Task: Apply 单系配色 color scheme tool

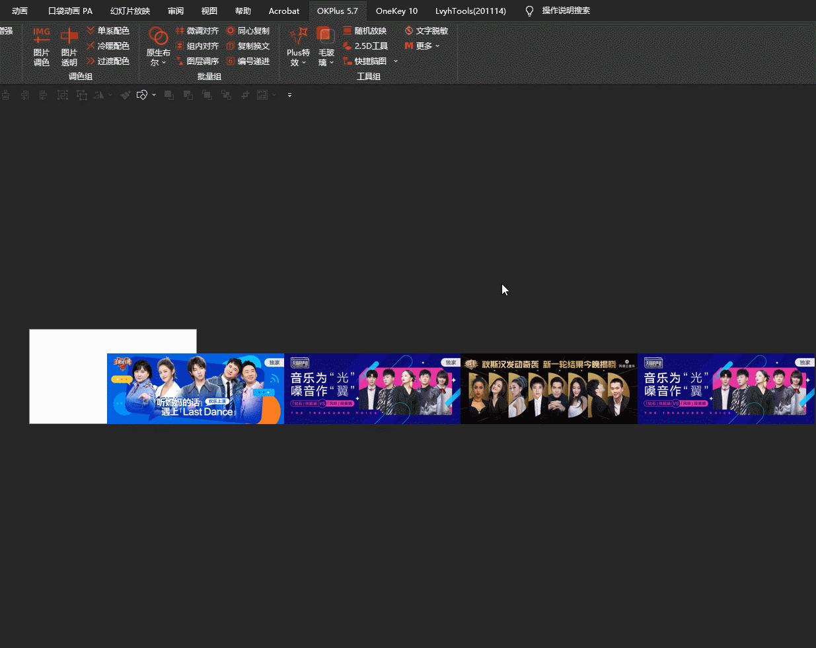Action: [113, 30]
